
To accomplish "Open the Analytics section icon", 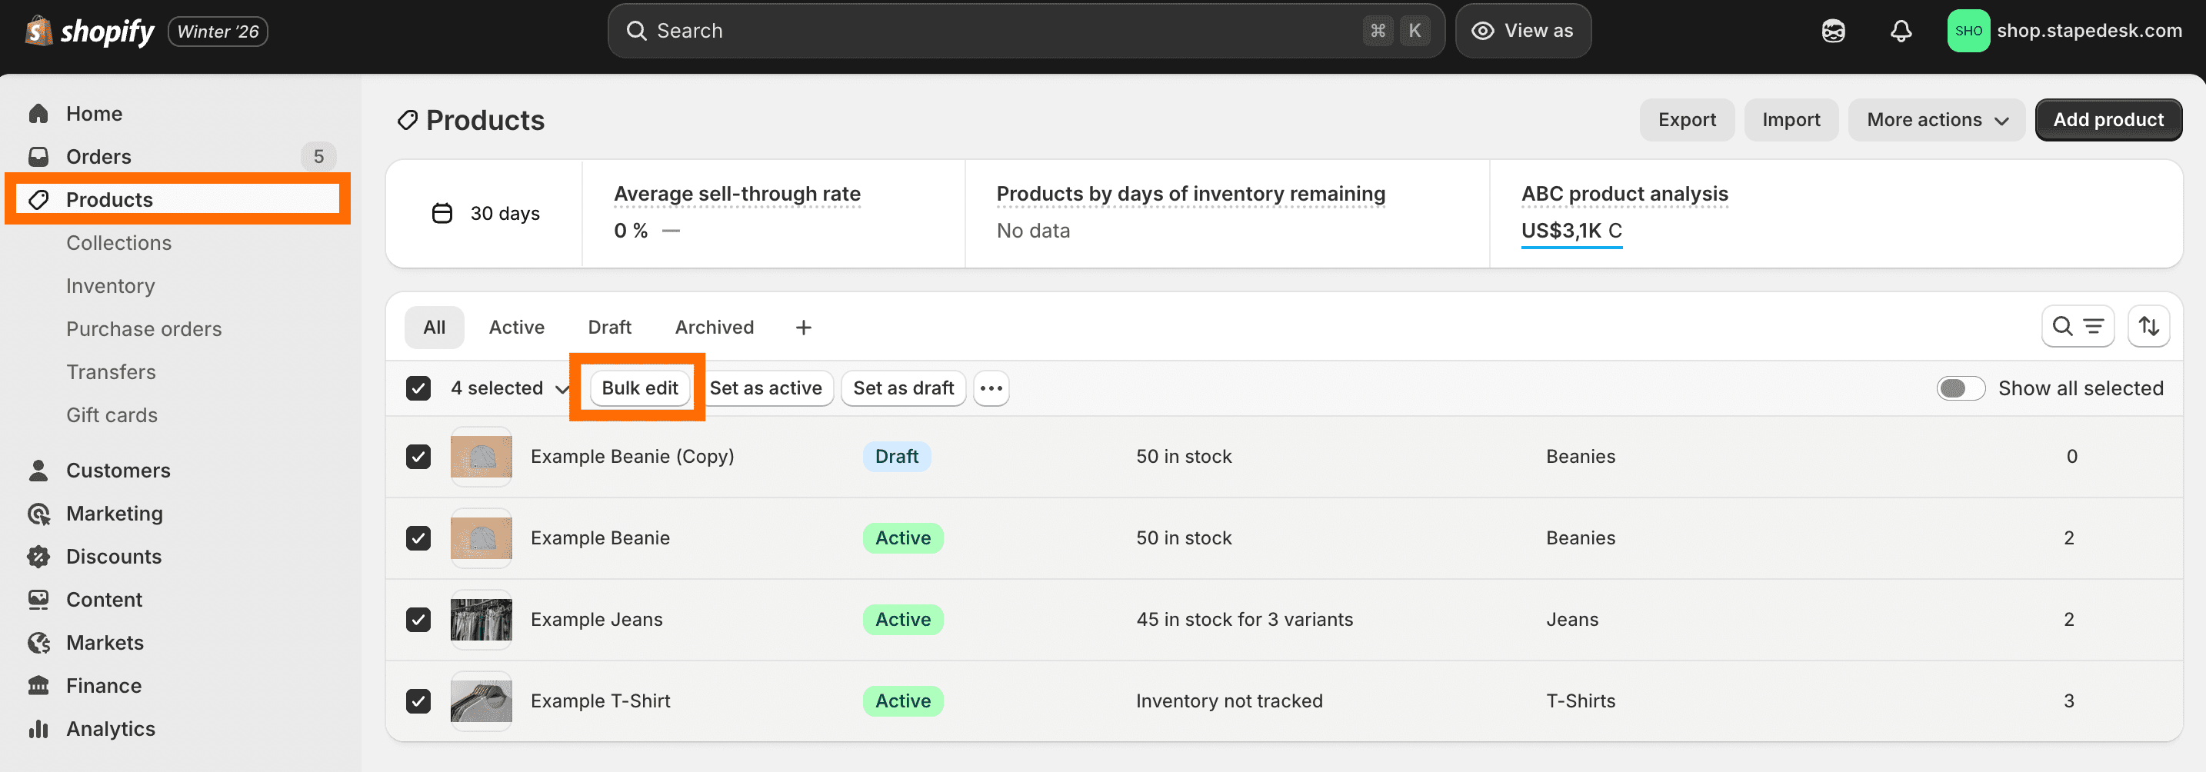I will click(x=38, y=728).
